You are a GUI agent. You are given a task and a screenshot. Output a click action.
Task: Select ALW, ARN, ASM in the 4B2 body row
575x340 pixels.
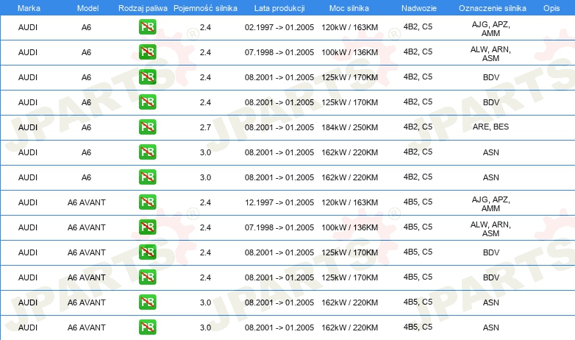(x=490, y=54)
